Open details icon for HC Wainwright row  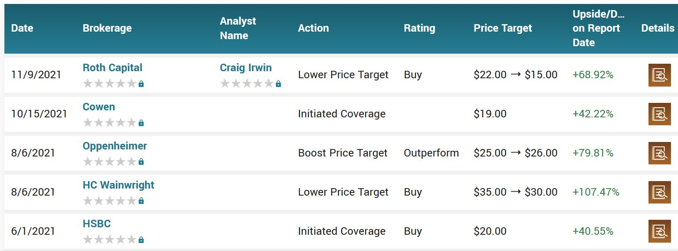pos(659,192)
